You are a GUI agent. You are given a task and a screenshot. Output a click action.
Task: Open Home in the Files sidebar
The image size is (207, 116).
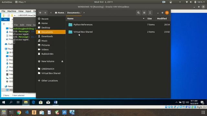pos(51,23)
